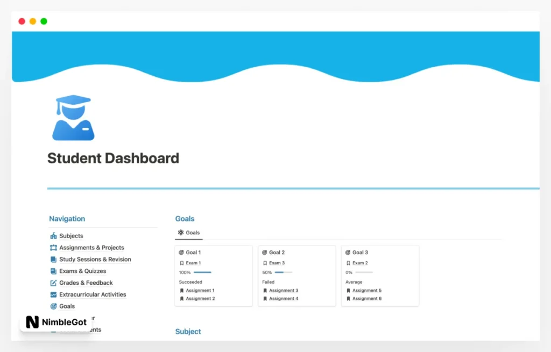
Task: Click the Subjects navigation icon
Action: pyautogui.click(x=53, y=236)
